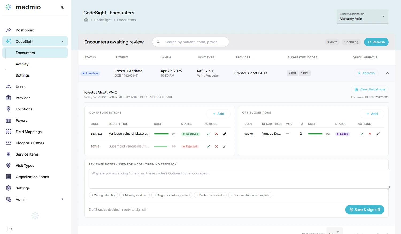Click the 2 ICD suggested codes tag
This screenshot has width=401, height=234.
pos(292,73)
